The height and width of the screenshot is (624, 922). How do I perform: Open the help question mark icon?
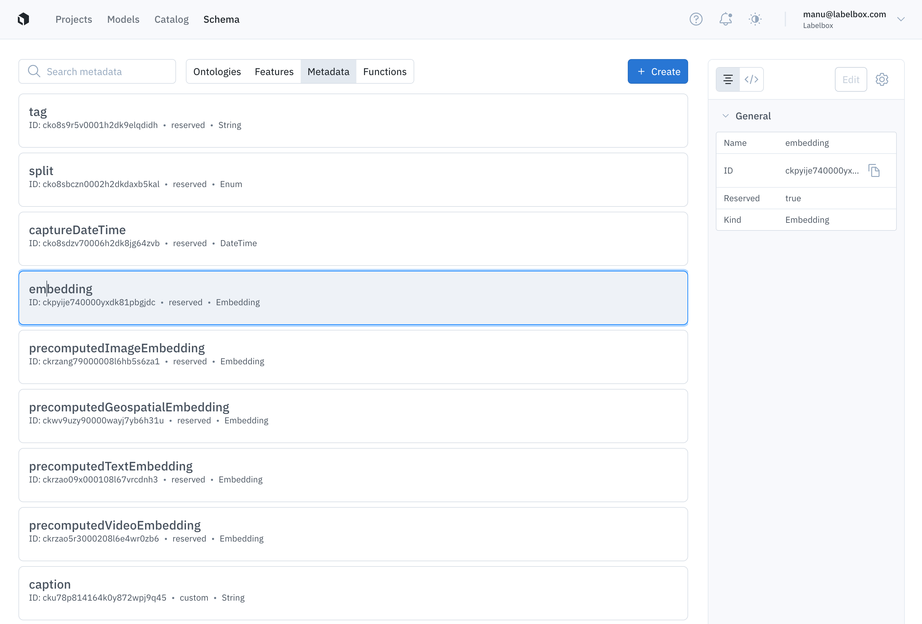pyautogui.click(x=696, y=19)
